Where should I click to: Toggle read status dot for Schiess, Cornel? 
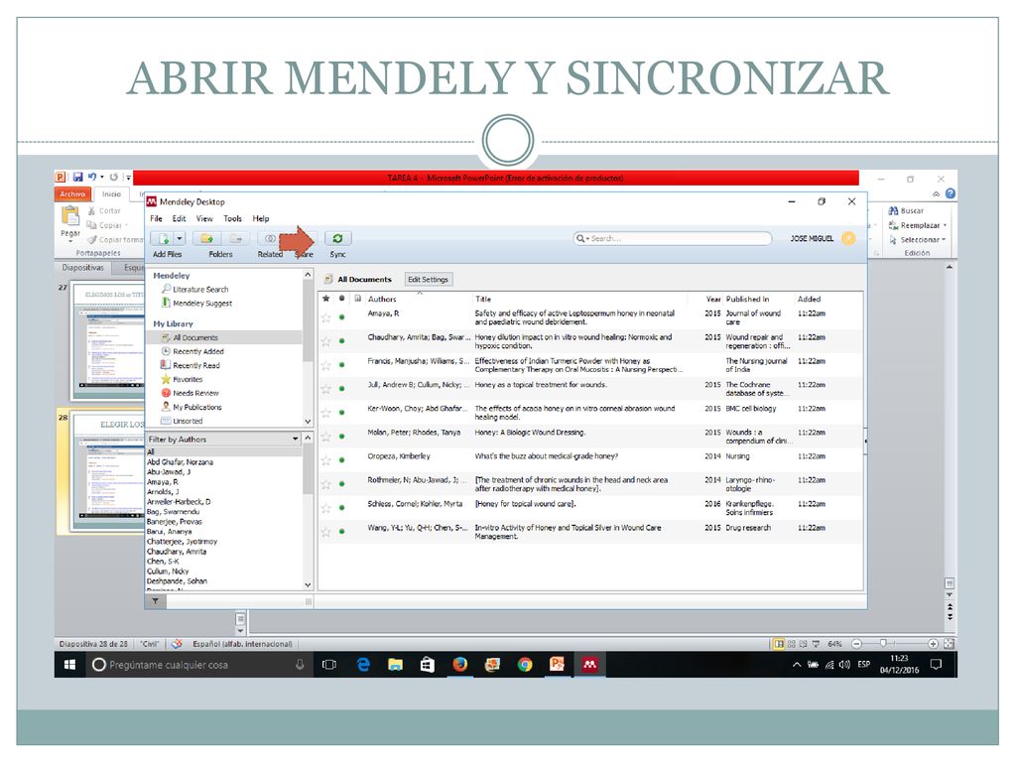click(x=341, y=507)
